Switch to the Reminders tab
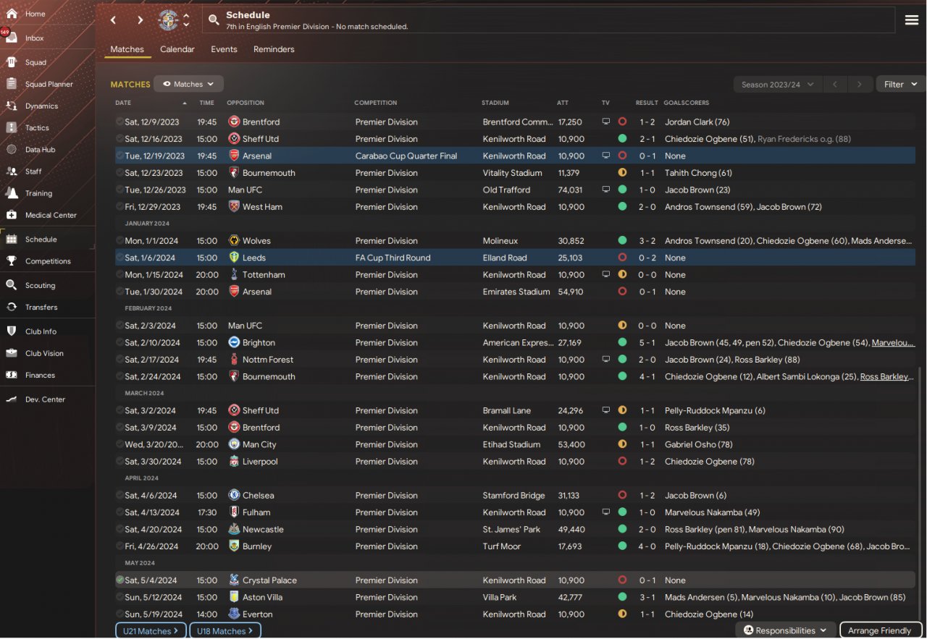Viewport: 927px width, 639px height. pos(274,49)
